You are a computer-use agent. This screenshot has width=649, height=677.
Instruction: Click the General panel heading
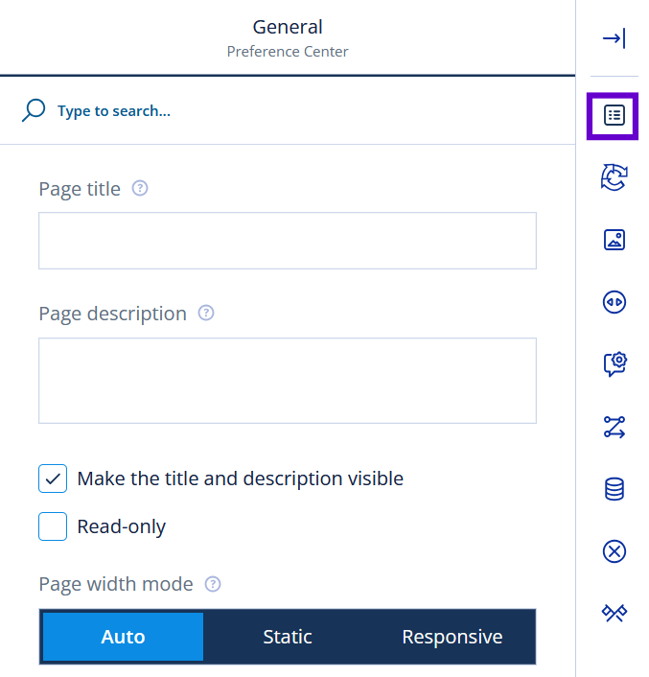[288, 27]
